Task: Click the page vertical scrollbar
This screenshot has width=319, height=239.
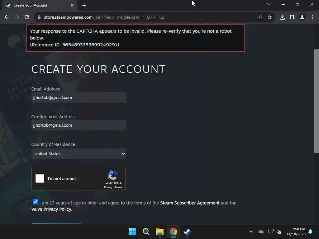Action: [317, 101]
